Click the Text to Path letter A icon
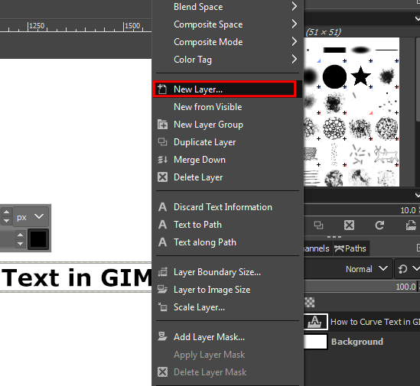This screenshot has height=386, width=420. click(x=162, y=225)
